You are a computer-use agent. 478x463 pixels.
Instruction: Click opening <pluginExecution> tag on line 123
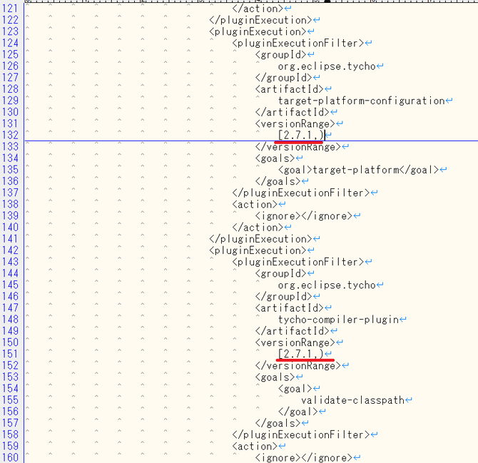click(258, 31)
